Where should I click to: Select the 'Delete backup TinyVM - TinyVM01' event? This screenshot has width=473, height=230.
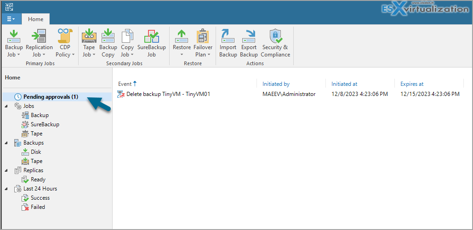[x=168, y=94]
